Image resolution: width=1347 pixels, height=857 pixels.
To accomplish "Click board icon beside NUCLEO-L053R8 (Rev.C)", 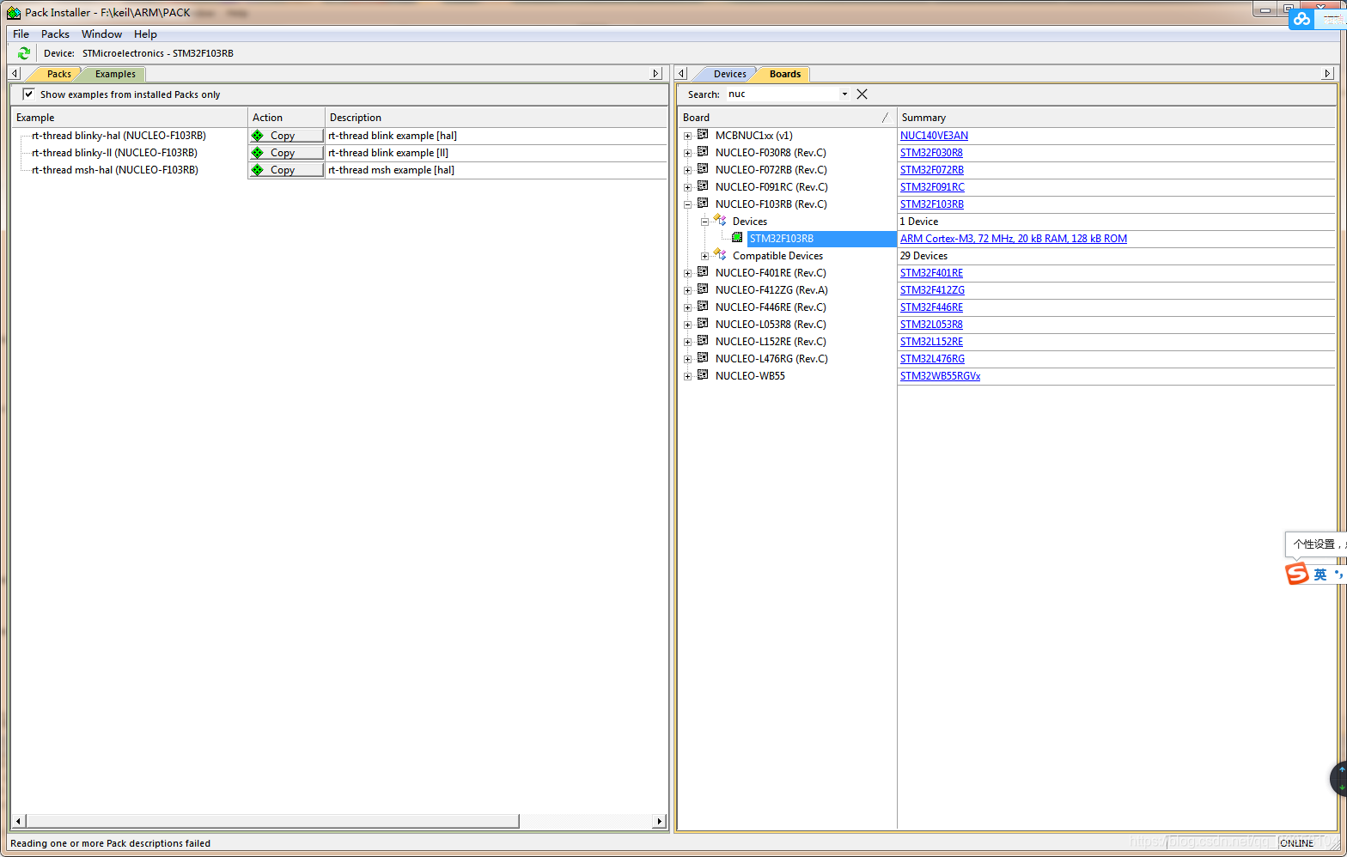I will click(x=703, y=324).
